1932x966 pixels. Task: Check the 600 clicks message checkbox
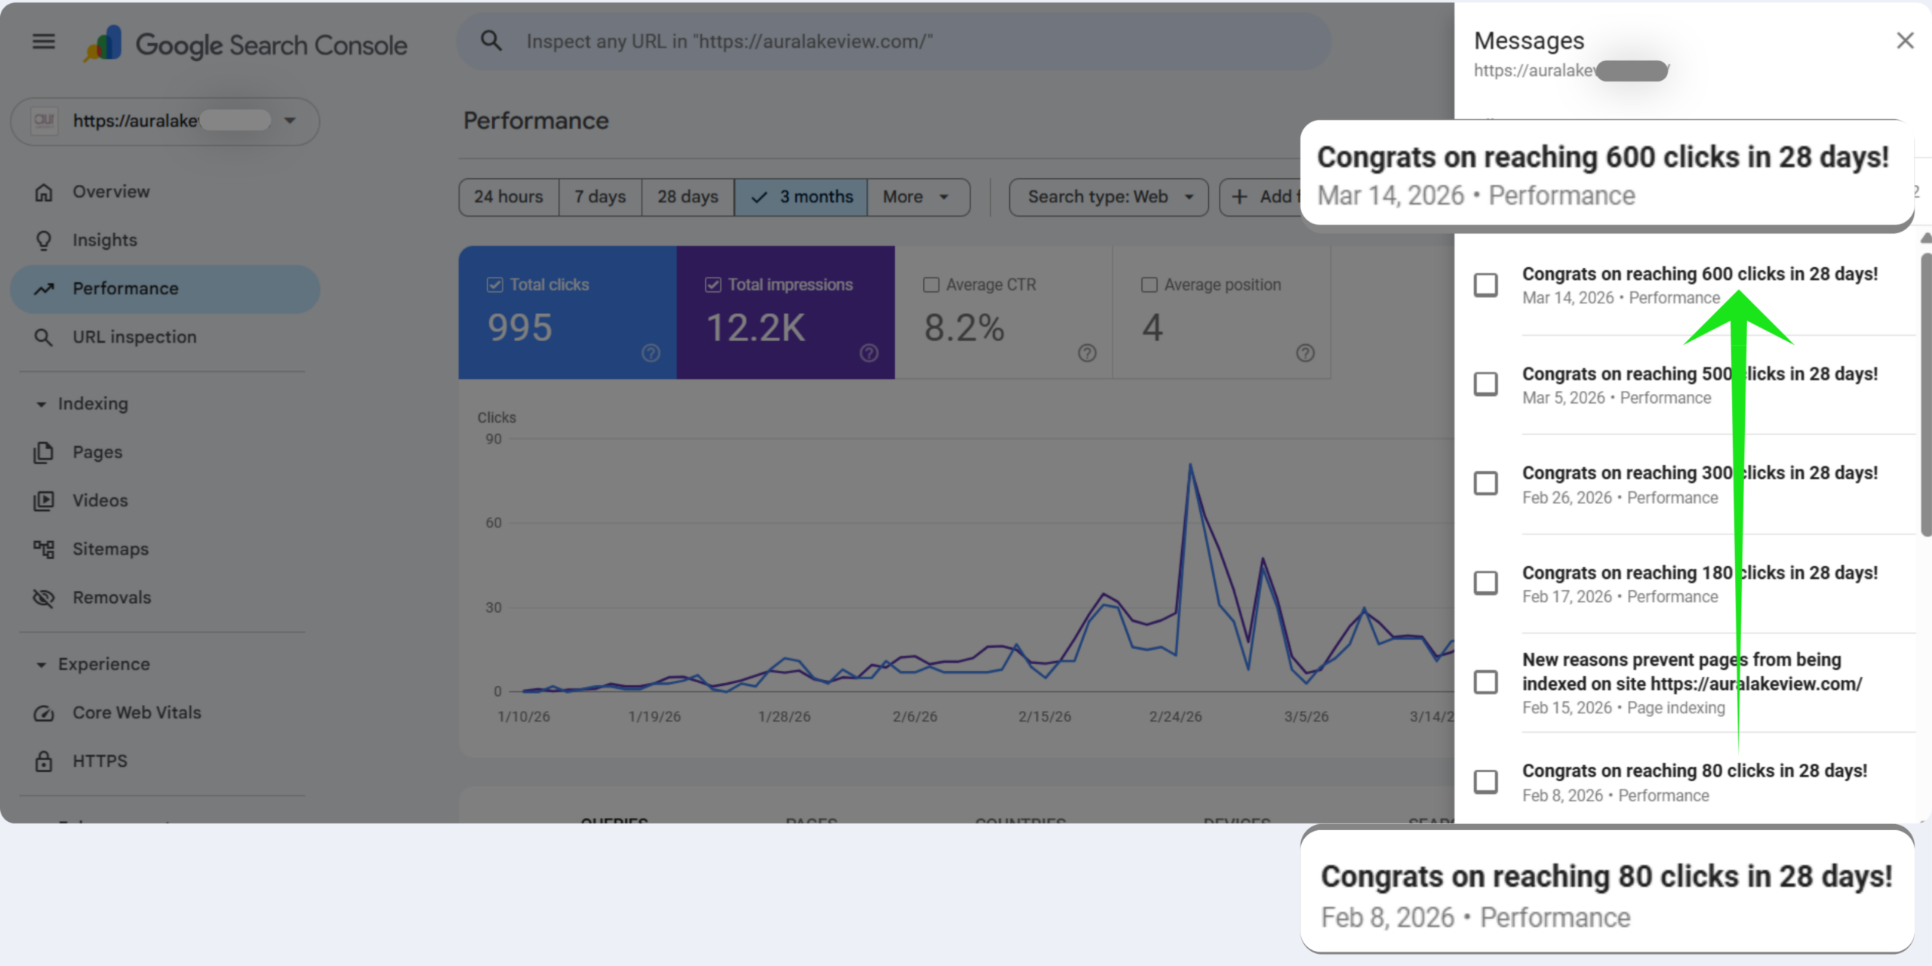coord(1486,285)
